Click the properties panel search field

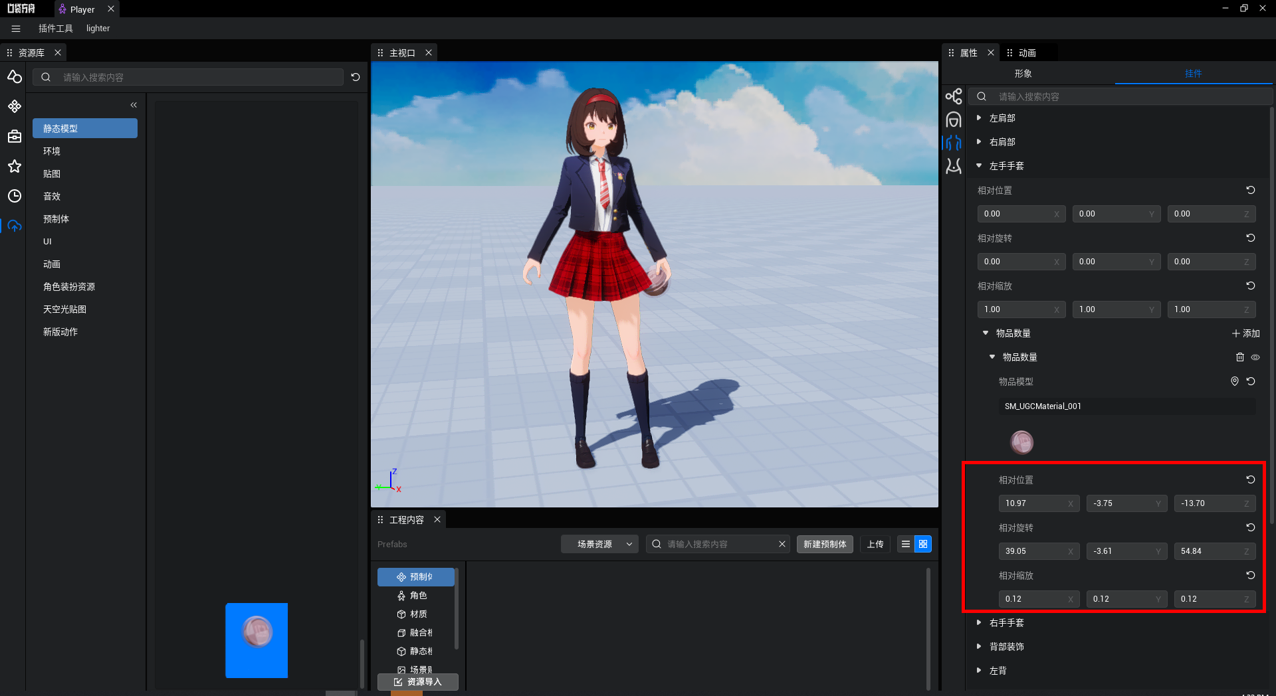click(x=1120, y=96)
